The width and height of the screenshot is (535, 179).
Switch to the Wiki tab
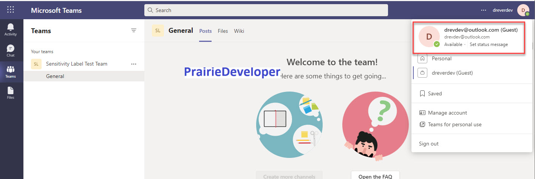pyautogui.click(x=239, y=31)
